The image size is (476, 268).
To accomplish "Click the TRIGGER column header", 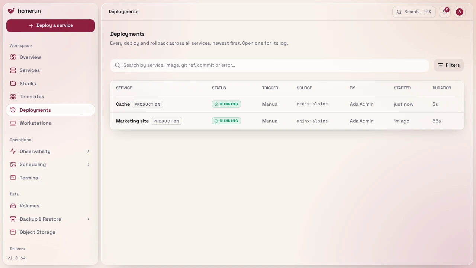I will pyautogui.click(x=270, y=88).
